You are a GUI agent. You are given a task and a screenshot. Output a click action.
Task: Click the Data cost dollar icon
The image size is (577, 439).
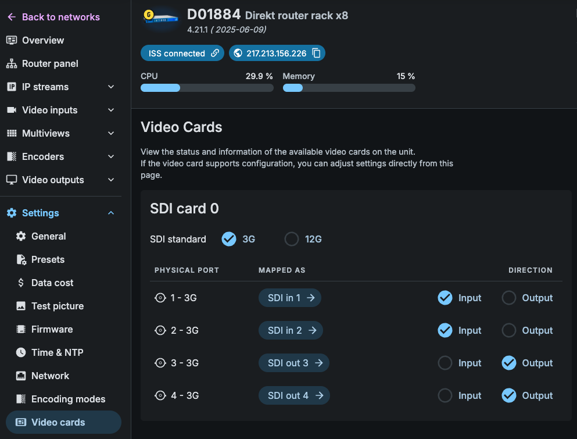21,283
